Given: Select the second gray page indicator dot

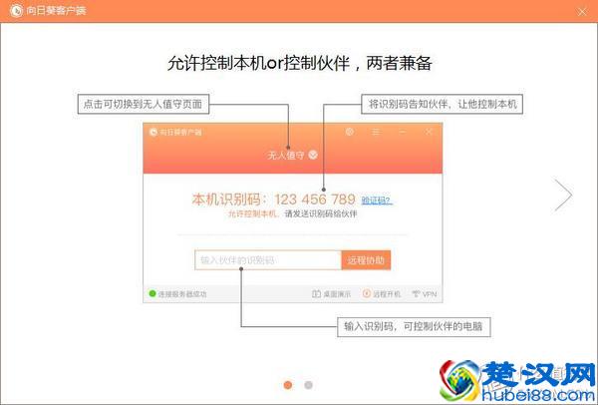Looking at the screenshot, I should pos(309,385).
